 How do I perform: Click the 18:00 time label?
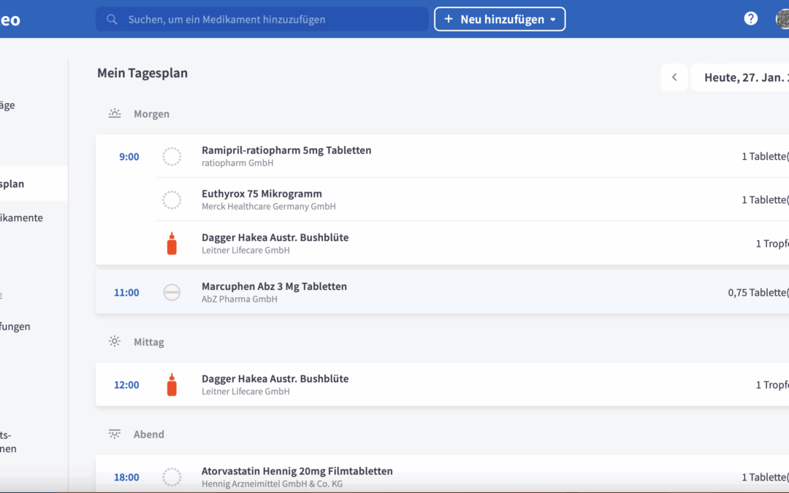click(x=126, y=478)
